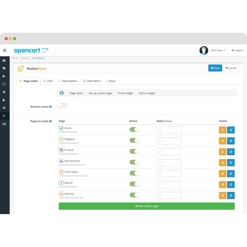Open the Marketing share sidebar icon
247x247 pixels.
tap(4, 108)
